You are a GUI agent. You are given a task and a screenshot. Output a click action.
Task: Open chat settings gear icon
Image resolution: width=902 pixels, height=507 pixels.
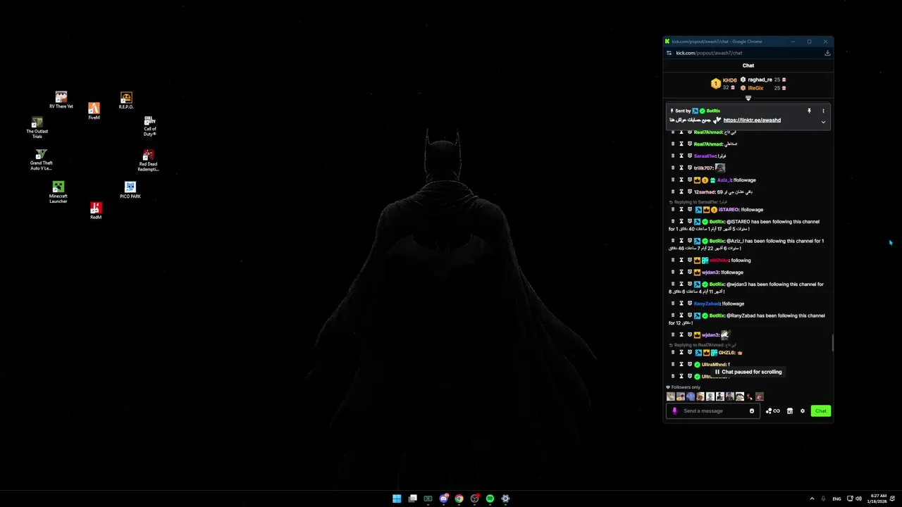[802, 411]
